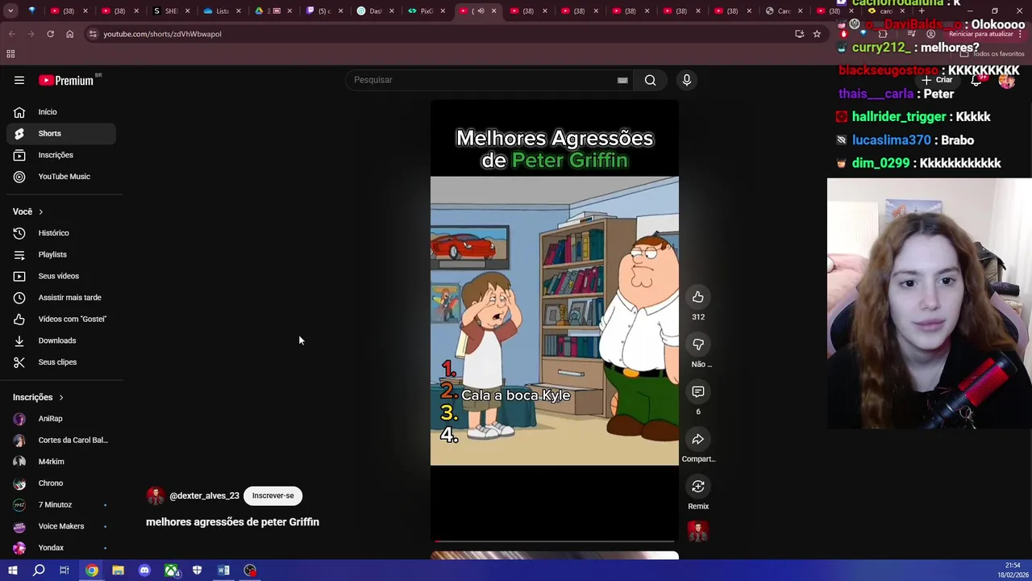Click the browser address bar URL
Viewport: 1032px width, 581px height.
pyautogui.click(x=162, y=34)
